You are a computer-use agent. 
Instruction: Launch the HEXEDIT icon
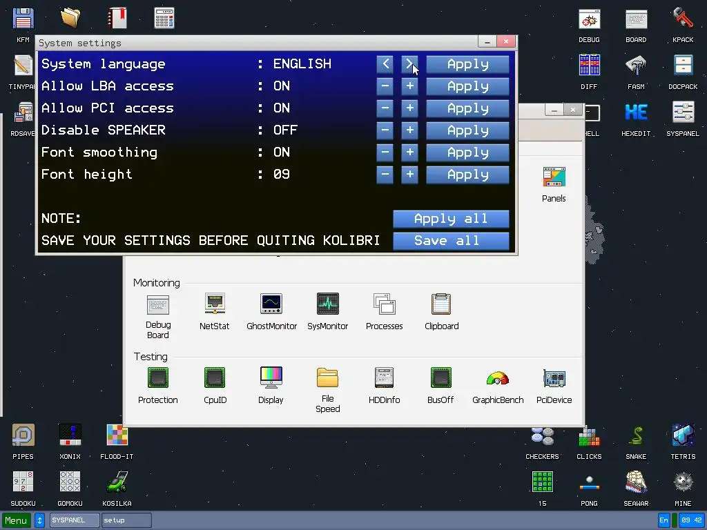pyautogui.click(x=636, y=112)
